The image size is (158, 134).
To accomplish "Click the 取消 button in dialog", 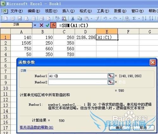I will pos(143,128).
